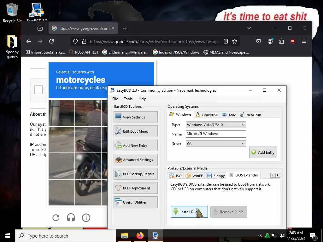Open the RUSSIAN TEST bookmark

(x=84, y=52)
